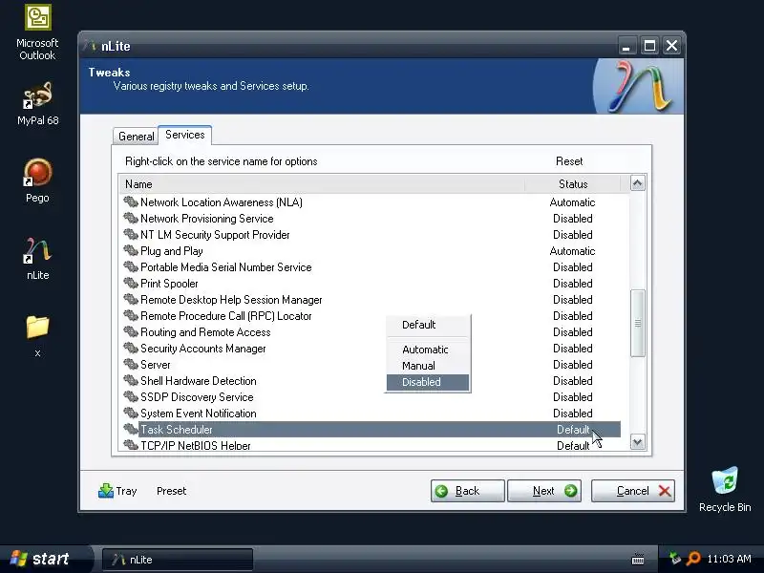Click gear icon beside NT LM Security Support Provider

tap(131, 234)
